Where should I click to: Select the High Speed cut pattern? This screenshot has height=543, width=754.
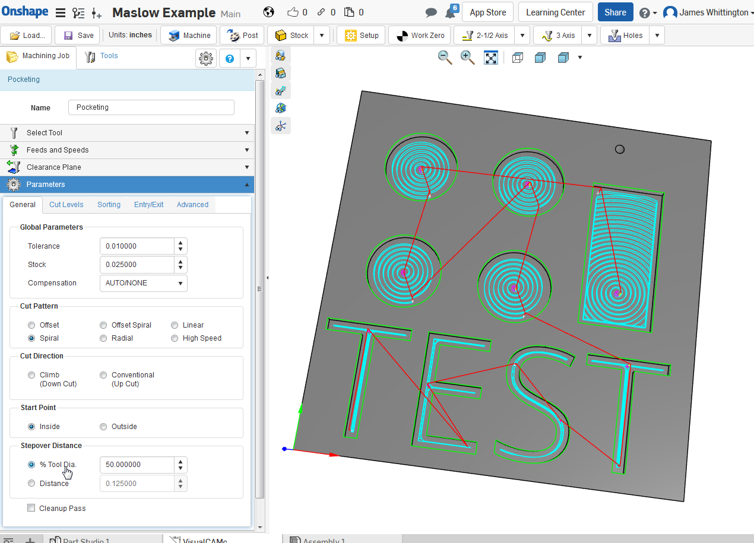point(175,338)
